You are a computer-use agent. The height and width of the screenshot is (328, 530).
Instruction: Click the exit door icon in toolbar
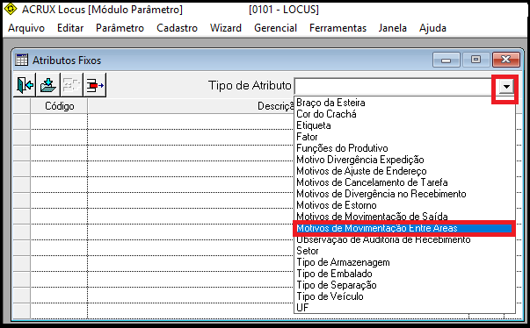pos(25,85)
